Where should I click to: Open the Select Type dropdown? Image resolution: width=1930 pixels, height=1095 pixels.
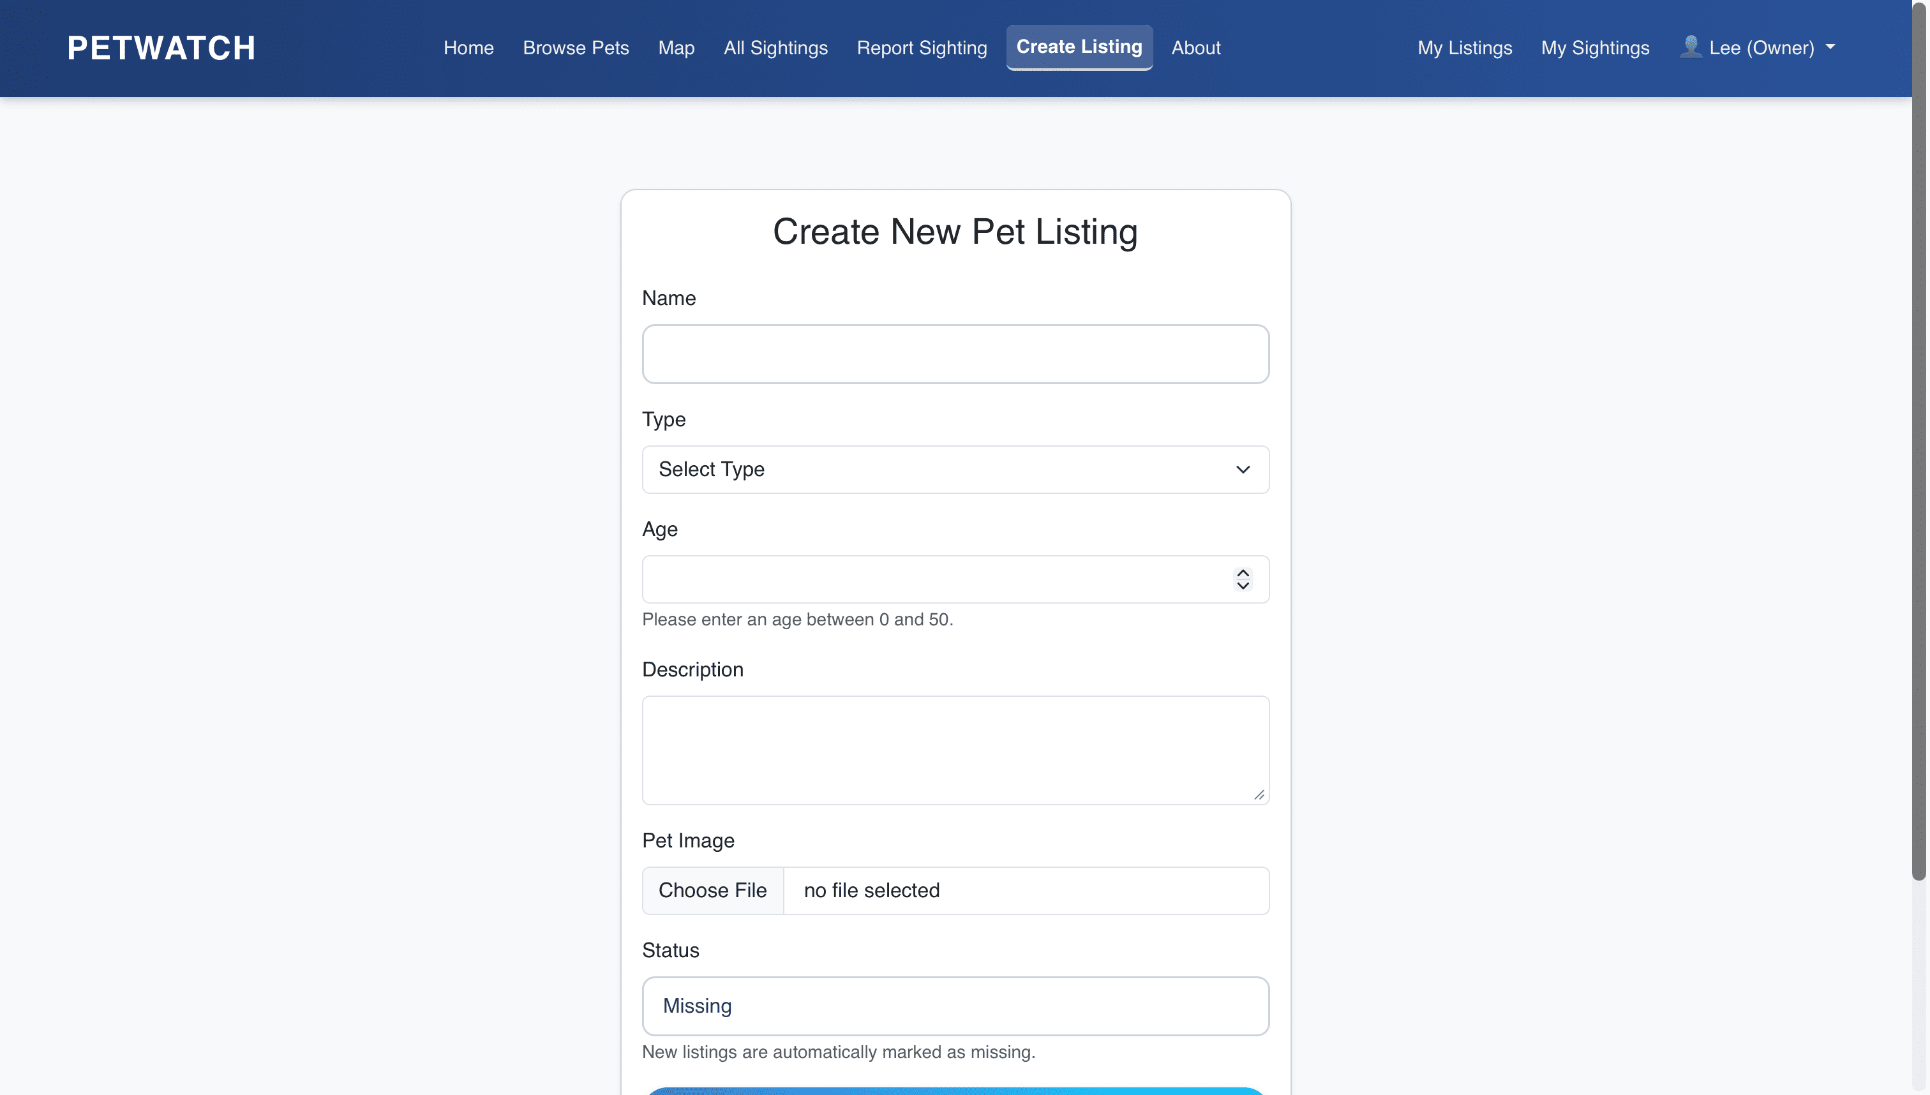coord(955,469)
